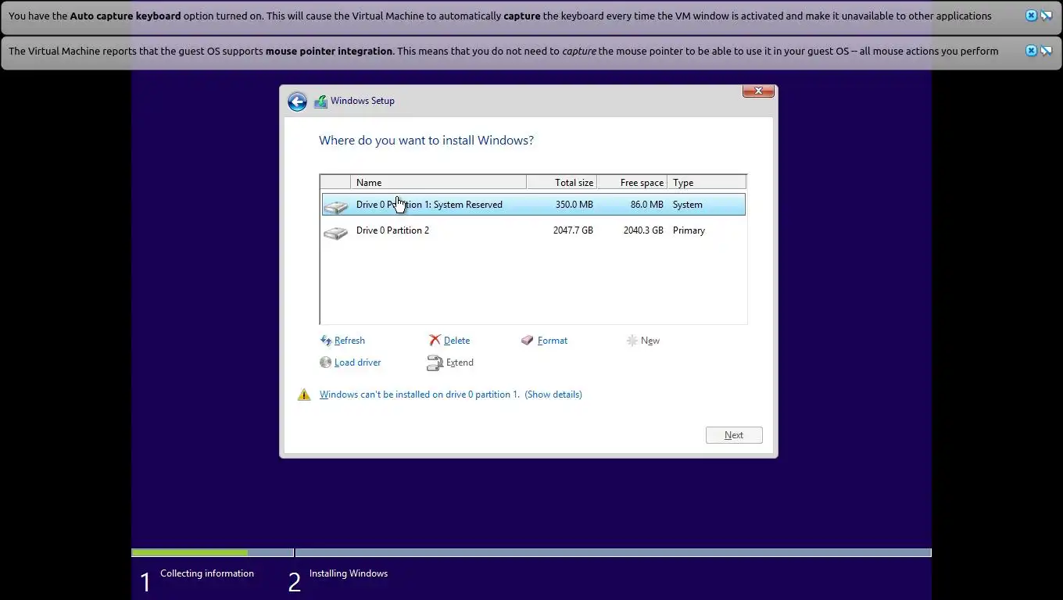Click the Next button
The height and width of the screenshot is (600, 1063).
coord(734,435)
